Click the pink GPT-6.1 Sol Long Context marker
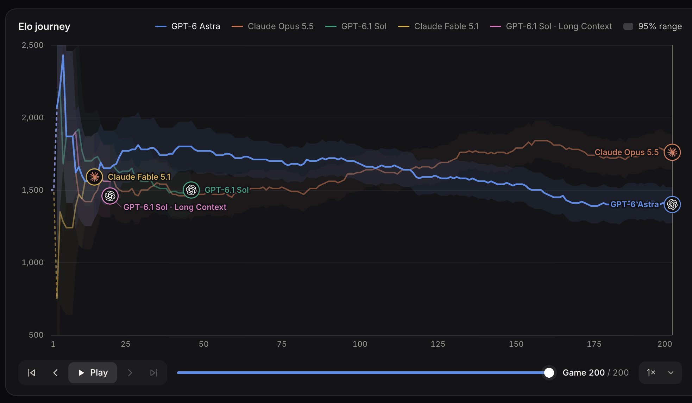The height and width of the screenshot is (403, 692). pyautogui.click(x=110, y=196)
